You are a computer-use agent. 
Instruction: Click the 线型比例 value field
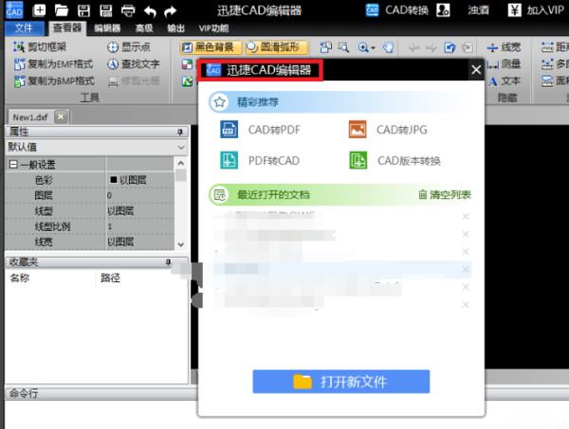coord(139,226)
